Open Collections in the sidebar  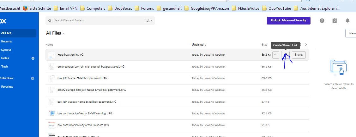pos(7,78)
